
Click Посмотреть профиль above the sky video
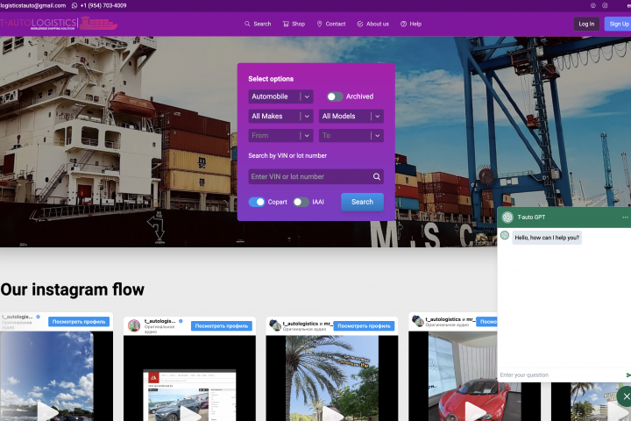pos(79,322)
